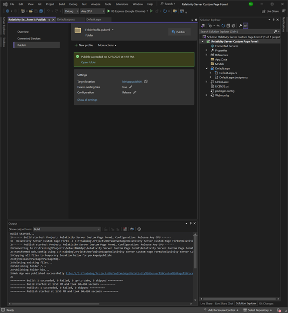Open the Search box in title bar
The width and height of the screenshot is (288, 313).
coord(168,4)
